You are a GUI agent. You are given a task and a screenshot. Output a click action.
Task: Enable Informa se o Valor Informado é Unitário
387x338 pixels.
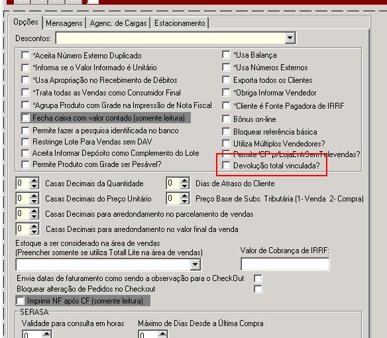click(x=25, y=68)
